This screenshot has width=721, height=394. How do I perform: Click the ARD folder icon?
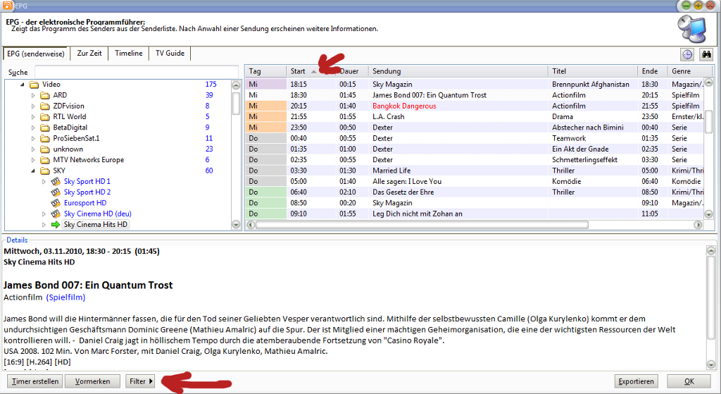point(44,95)
